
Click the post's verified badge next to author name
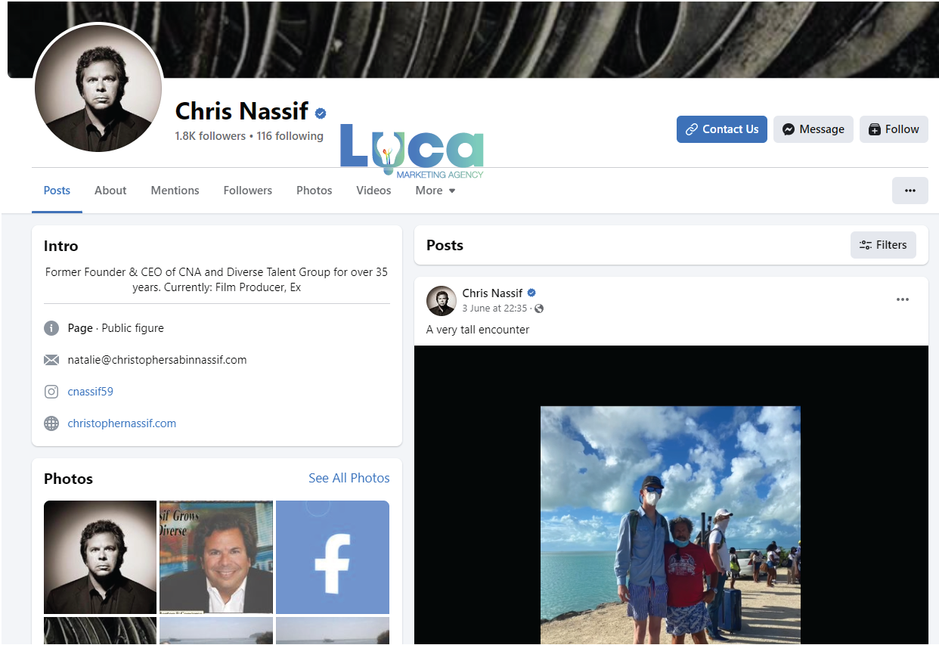coord(531,293)
